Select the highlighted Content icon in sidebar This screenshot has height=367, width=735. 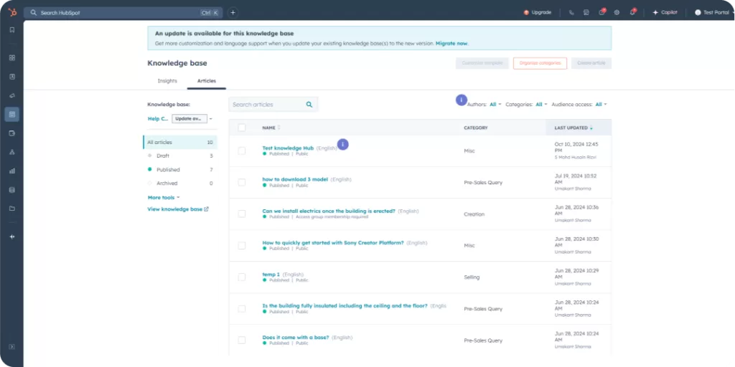pyautogui.click(x=12, y=114)
